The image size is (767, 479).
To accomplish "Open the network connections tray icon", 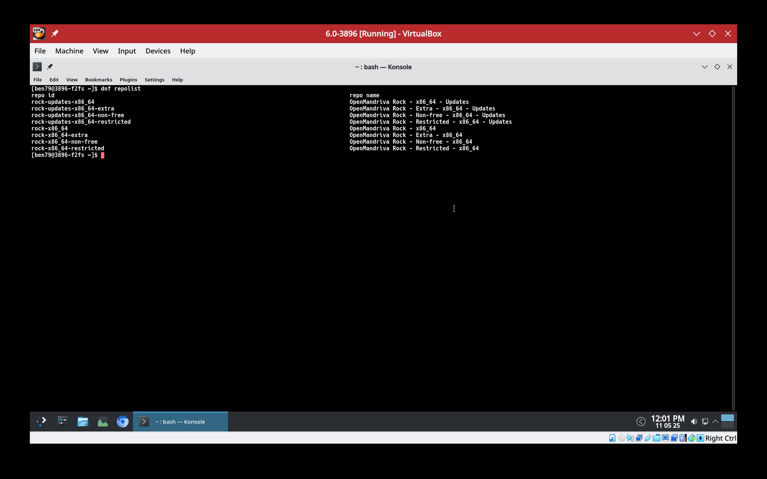I will [705, 422].
